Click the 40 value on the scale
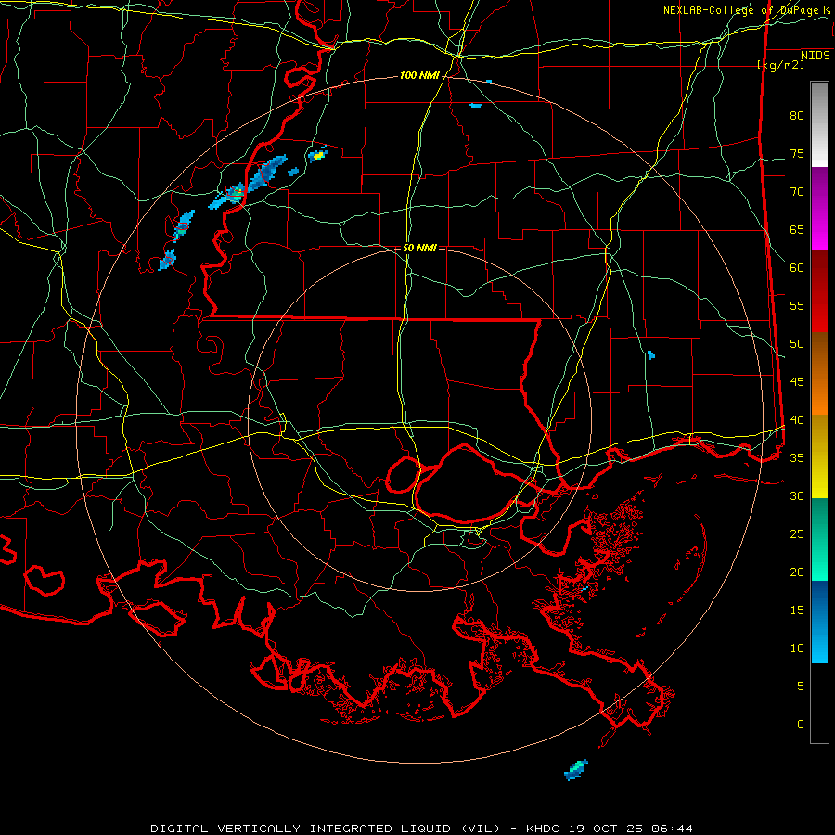The height and width of the screenshot is (835, 835). tap(797, 420)
